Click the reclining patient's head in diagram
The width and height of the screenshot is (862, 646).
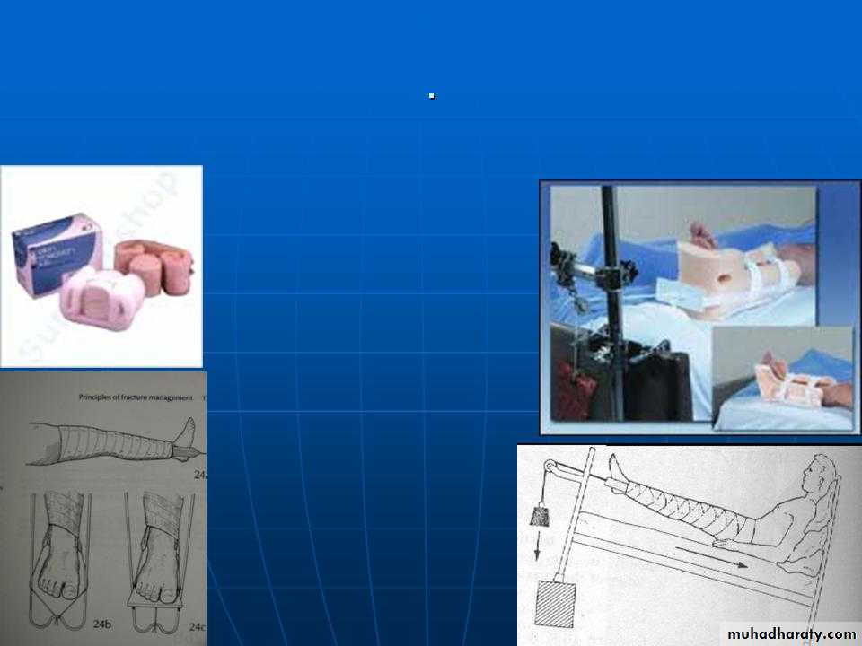pos(817,471)
